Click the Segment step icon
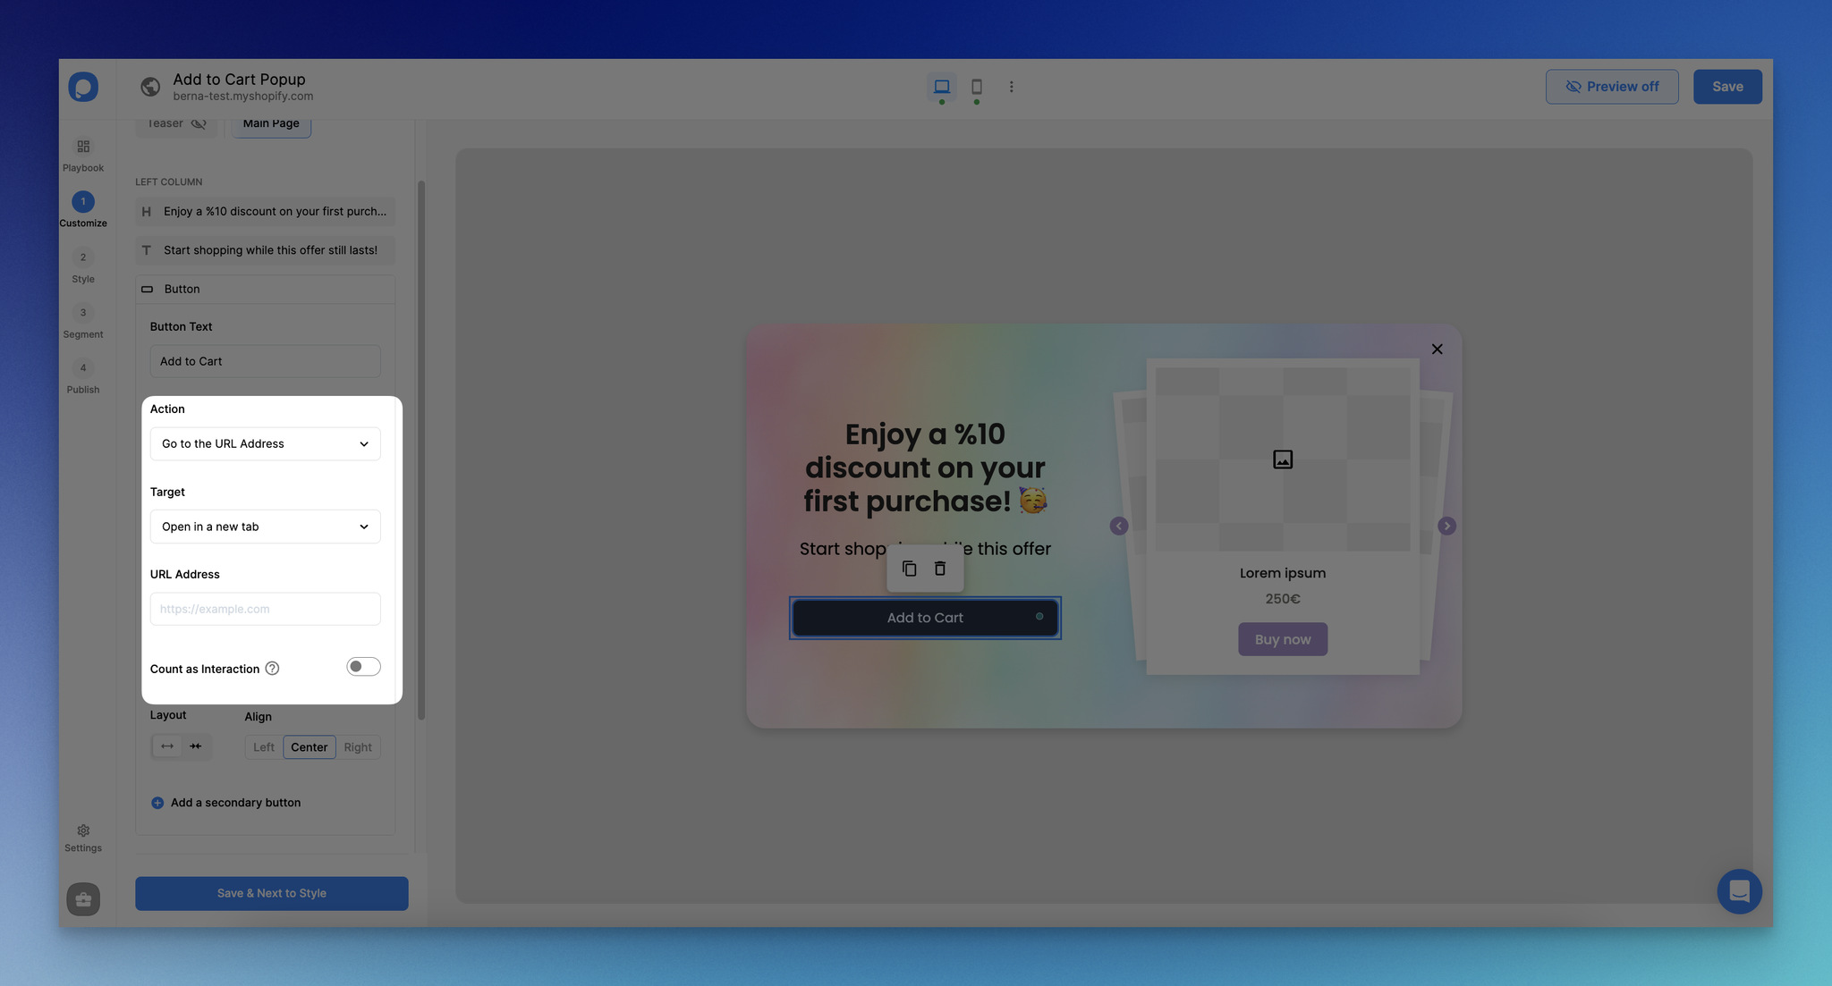 click(x=82, y=313)
